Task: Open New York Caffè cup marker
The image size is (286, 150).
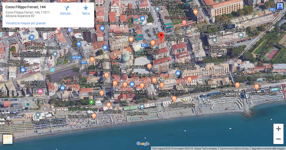Action: 131,39
